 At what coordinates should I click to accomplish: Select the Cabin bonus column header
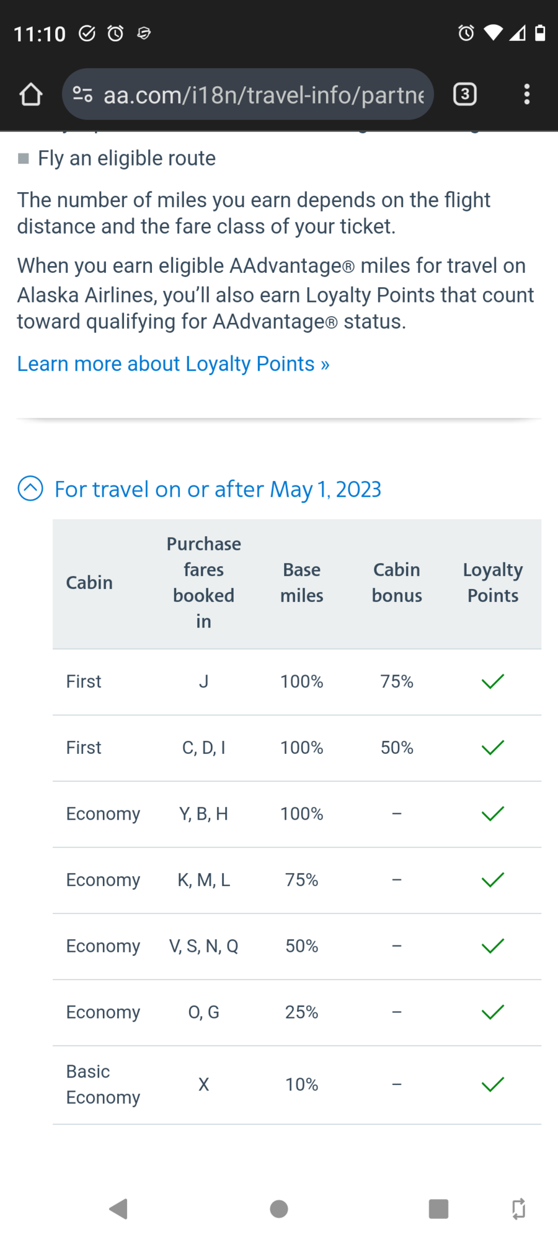pos(397,583)
